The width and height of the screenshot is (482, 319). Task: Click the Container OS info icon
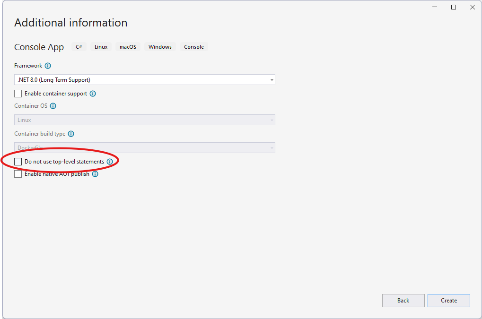53,106
